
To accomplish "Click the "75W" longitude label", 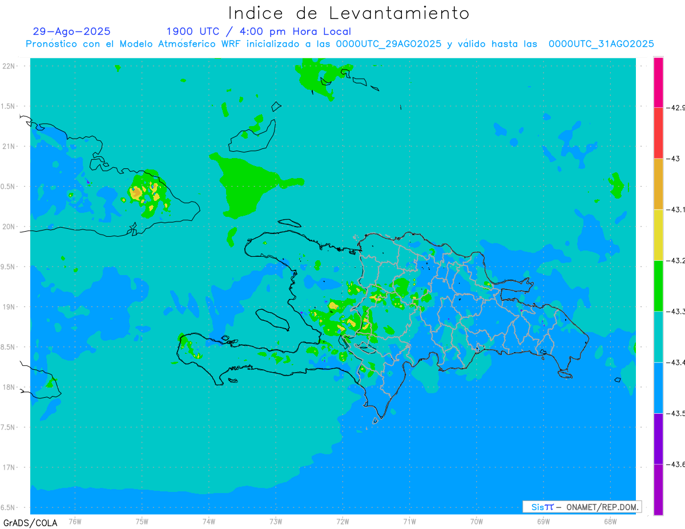I will [x=142, y=520].
